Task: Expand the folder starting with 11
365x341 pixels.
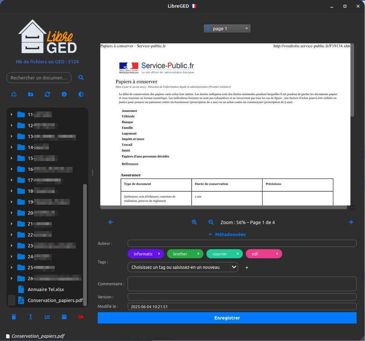Action: (12, 115)
